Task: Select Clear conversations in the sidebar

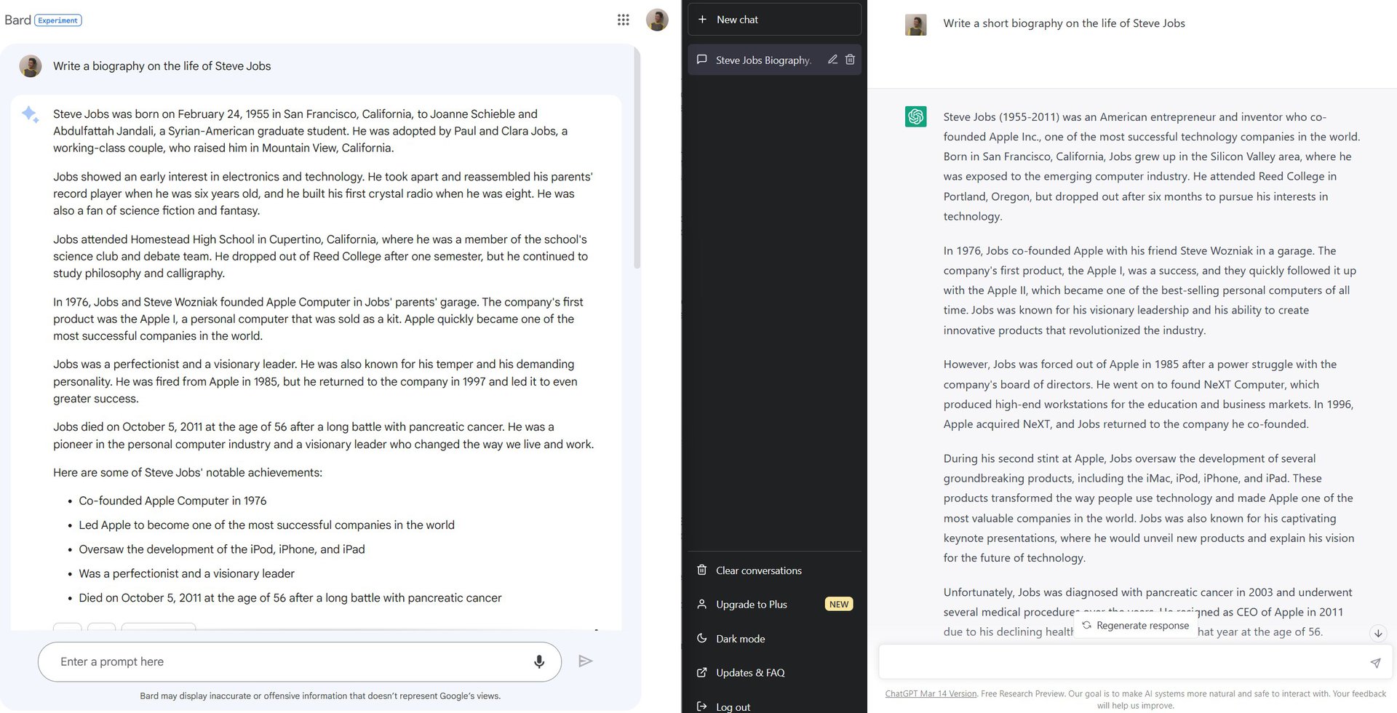Action: [758, 570]
